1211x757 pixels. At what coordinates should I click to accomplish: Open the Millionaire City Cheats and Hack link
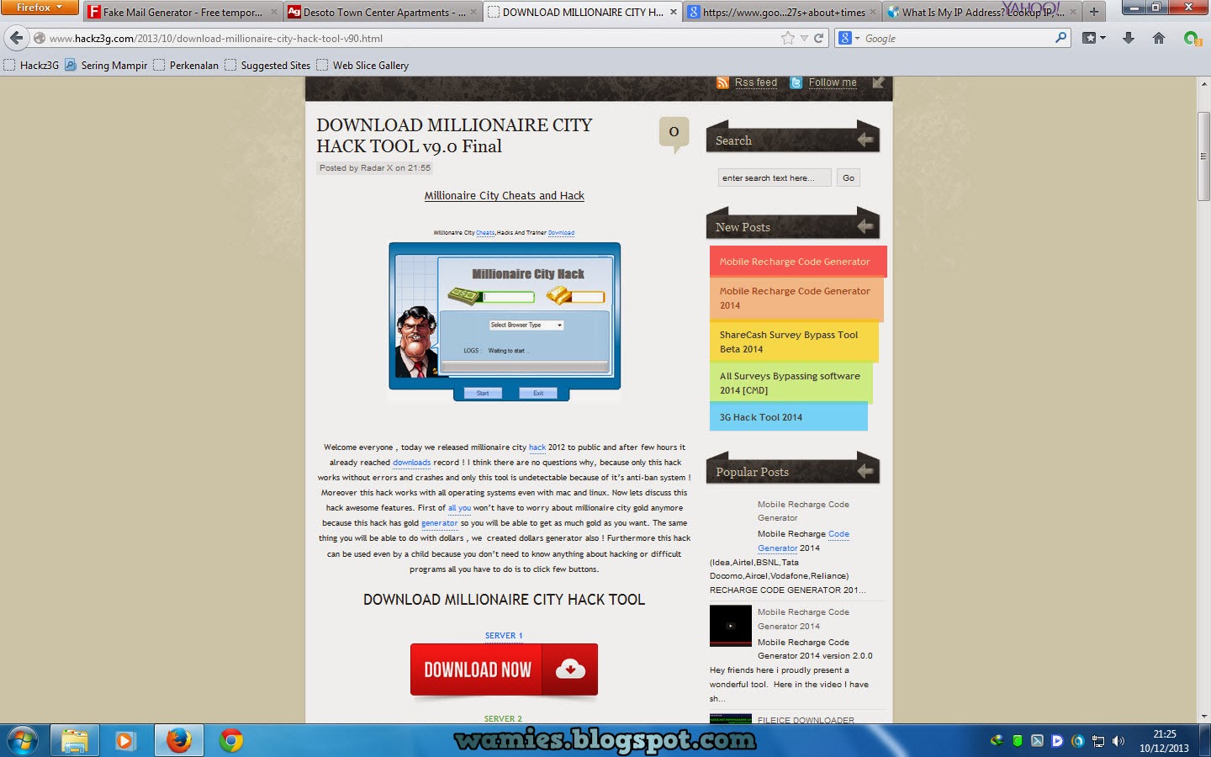point(504,195)
